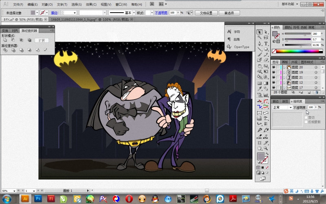326x204 pixels.
Task: Hide layer 图层 19 with eye icon
Action: coord(273,72)
